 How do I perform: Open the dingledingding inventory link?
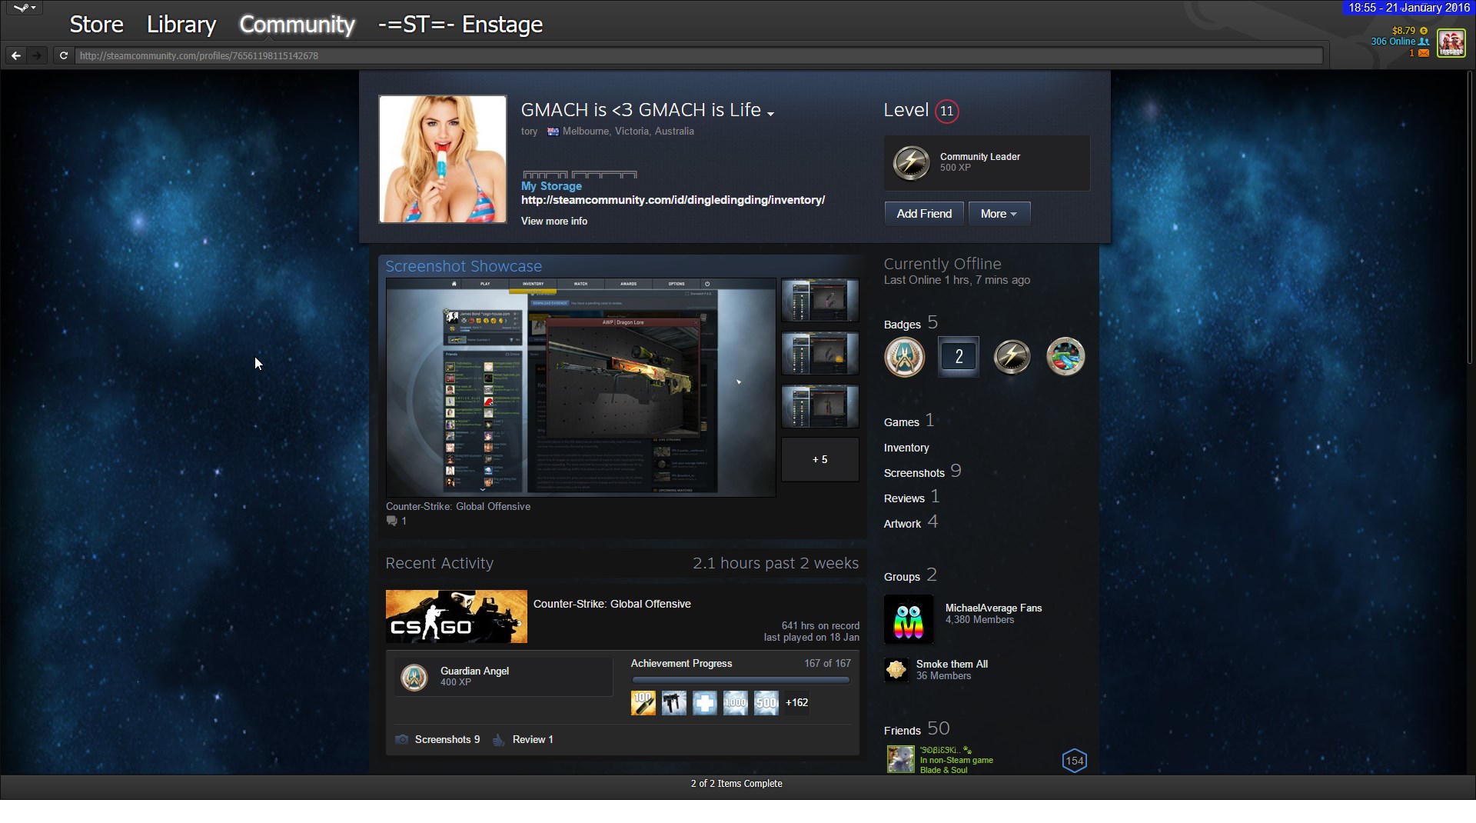tap(673, 200)
